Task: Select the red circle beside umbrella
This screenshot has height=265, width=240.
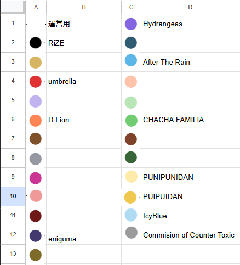Action: (x=36, y=82)
